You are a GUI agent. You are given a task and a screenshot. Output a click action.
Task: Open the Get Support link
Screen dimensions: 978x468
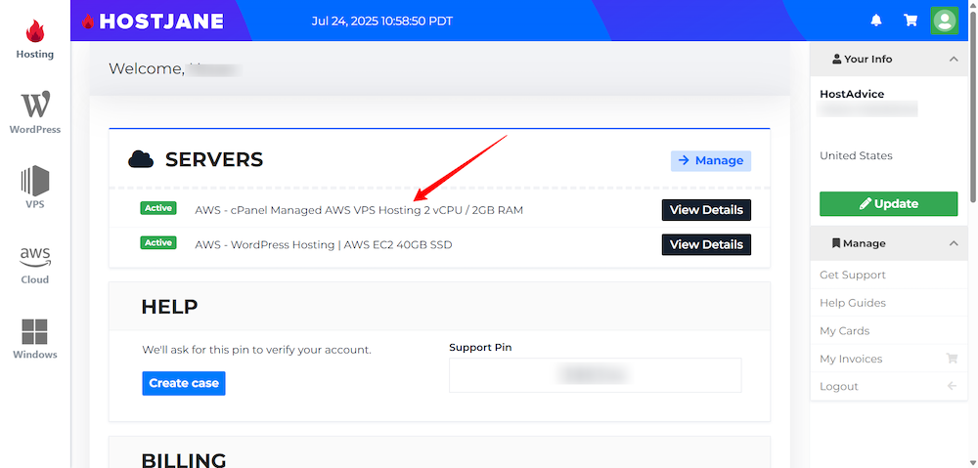(x=853, y=275)
